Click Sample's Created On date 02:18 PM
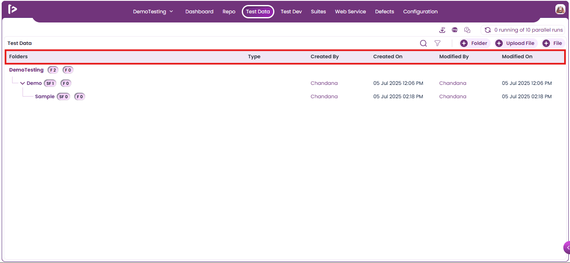 click(398, 97)
